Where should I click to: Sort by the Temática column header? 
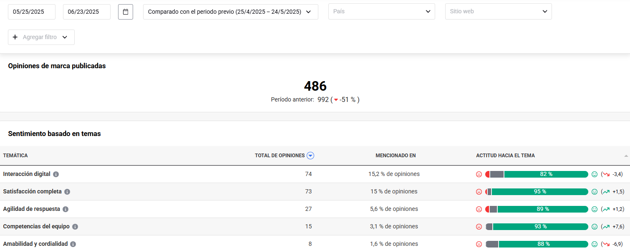(15, 156)
